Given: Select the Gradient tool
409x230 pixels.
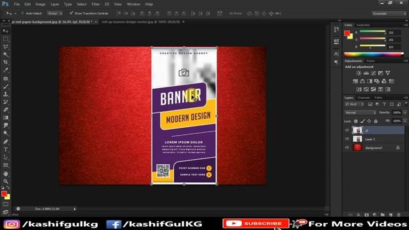Looking at the screenshot, I should coord(6,118).
